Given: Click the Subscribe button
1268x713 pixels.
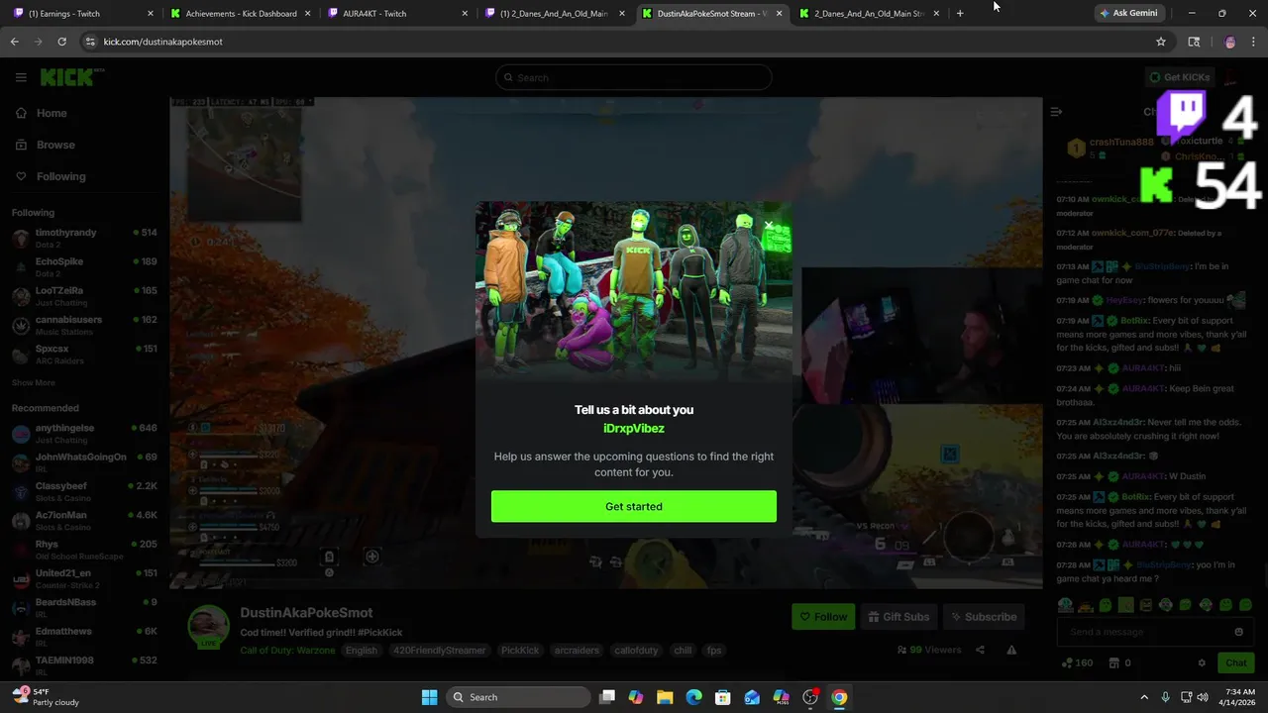Looking at the screenshot, I should point(984,617).
